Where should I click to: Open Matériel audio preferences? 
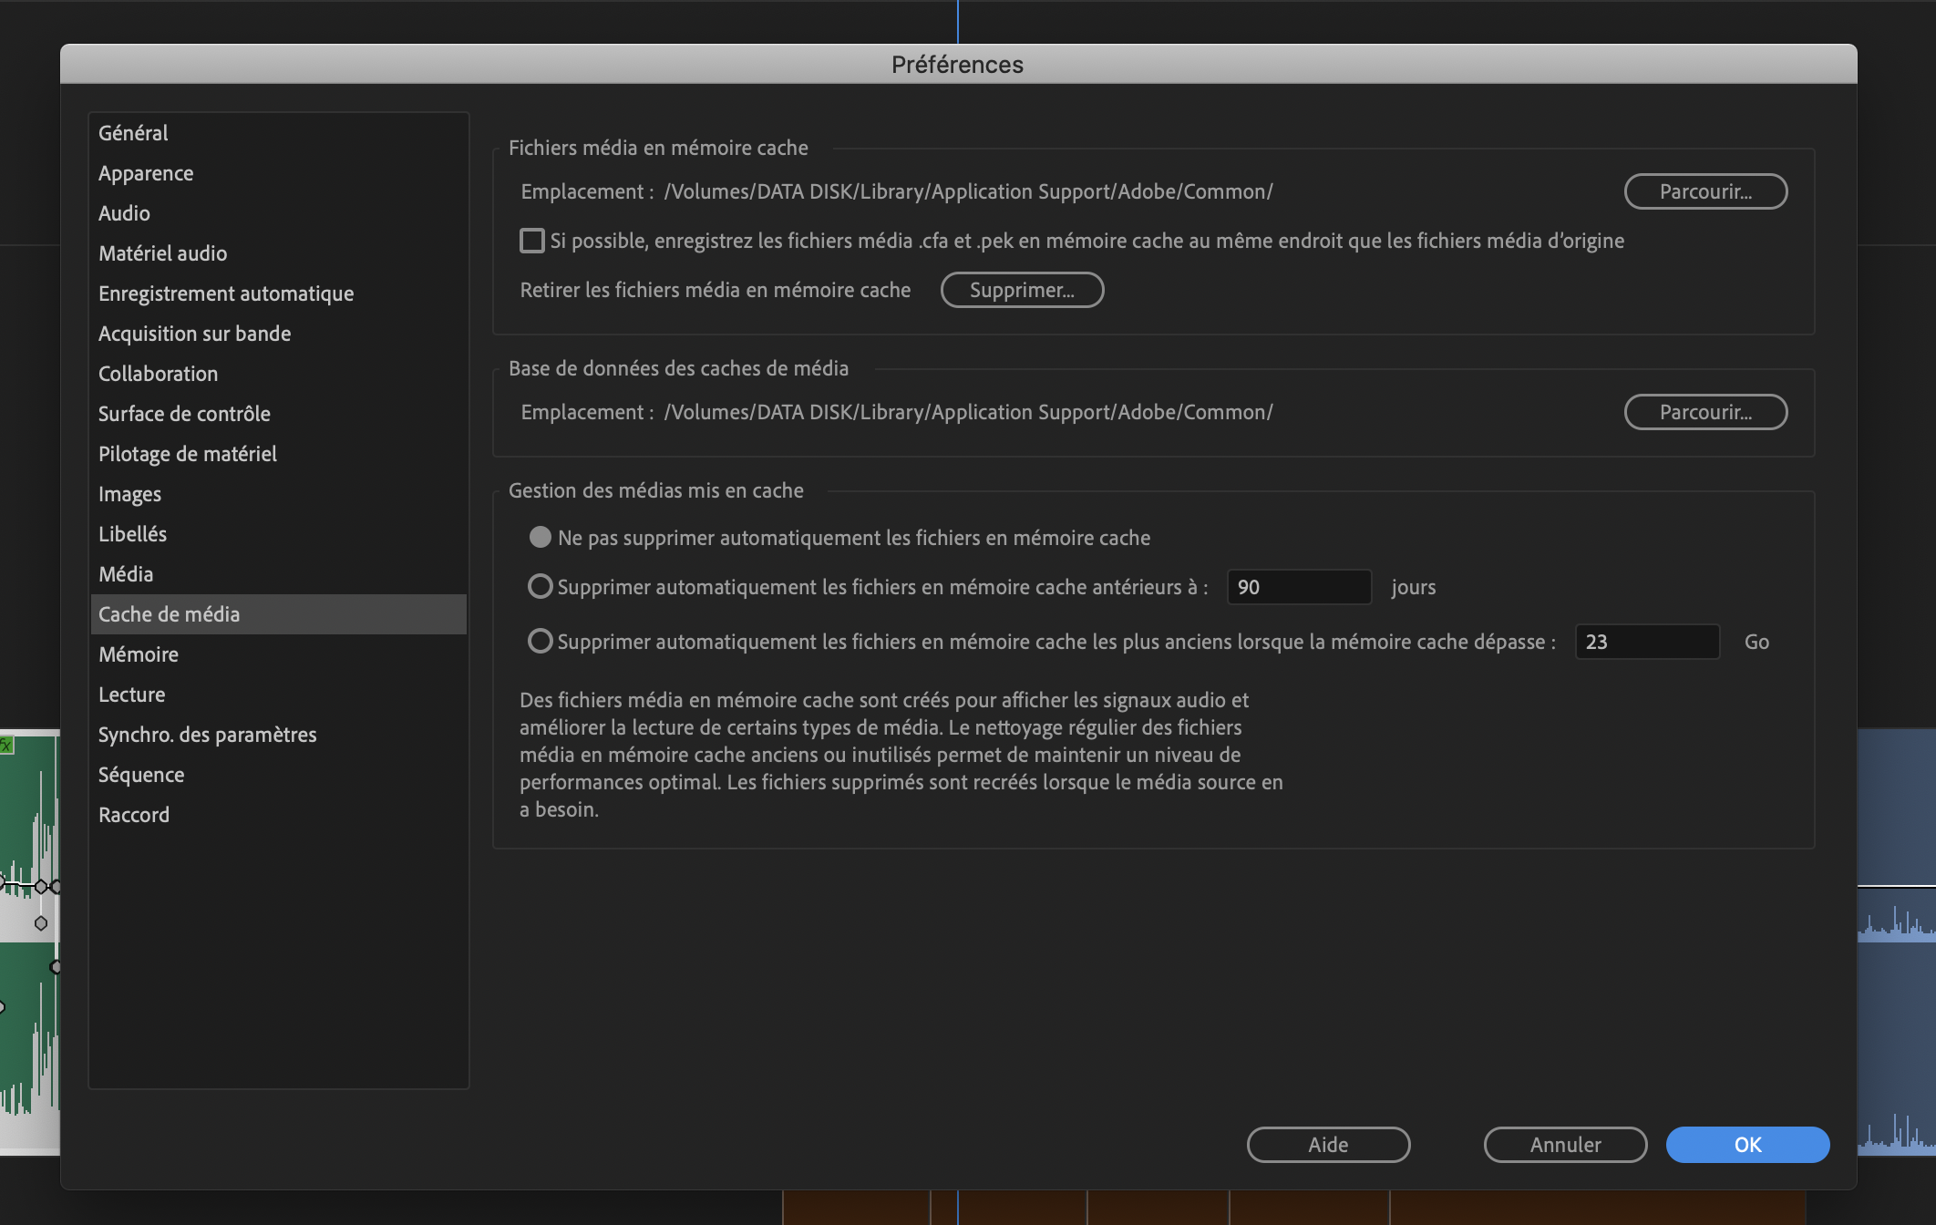tap(162, 253)
